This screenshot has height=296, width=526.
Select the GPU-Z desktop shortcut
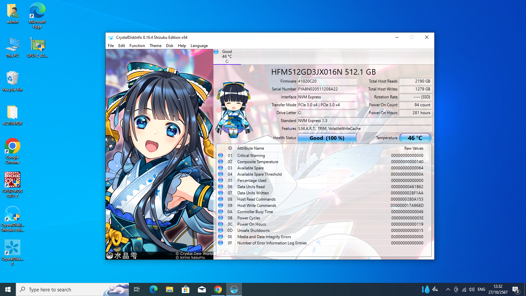(x=37, y=48)
